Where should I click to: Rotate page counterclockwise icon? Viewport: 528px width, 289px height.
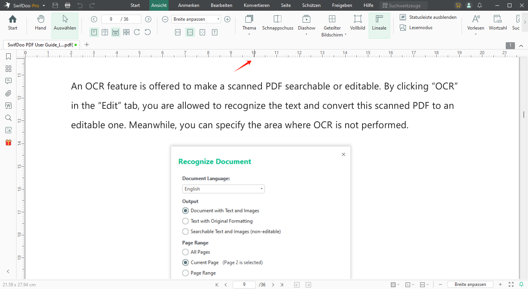click(x=148, y=32)
